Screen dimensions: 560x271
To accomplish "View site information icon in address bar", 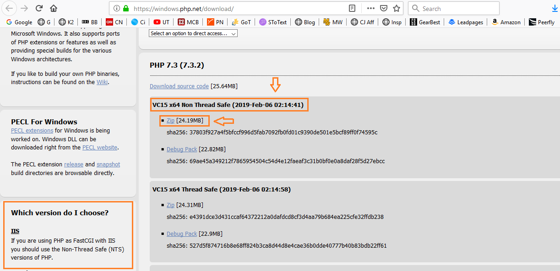I will (117, 8).
